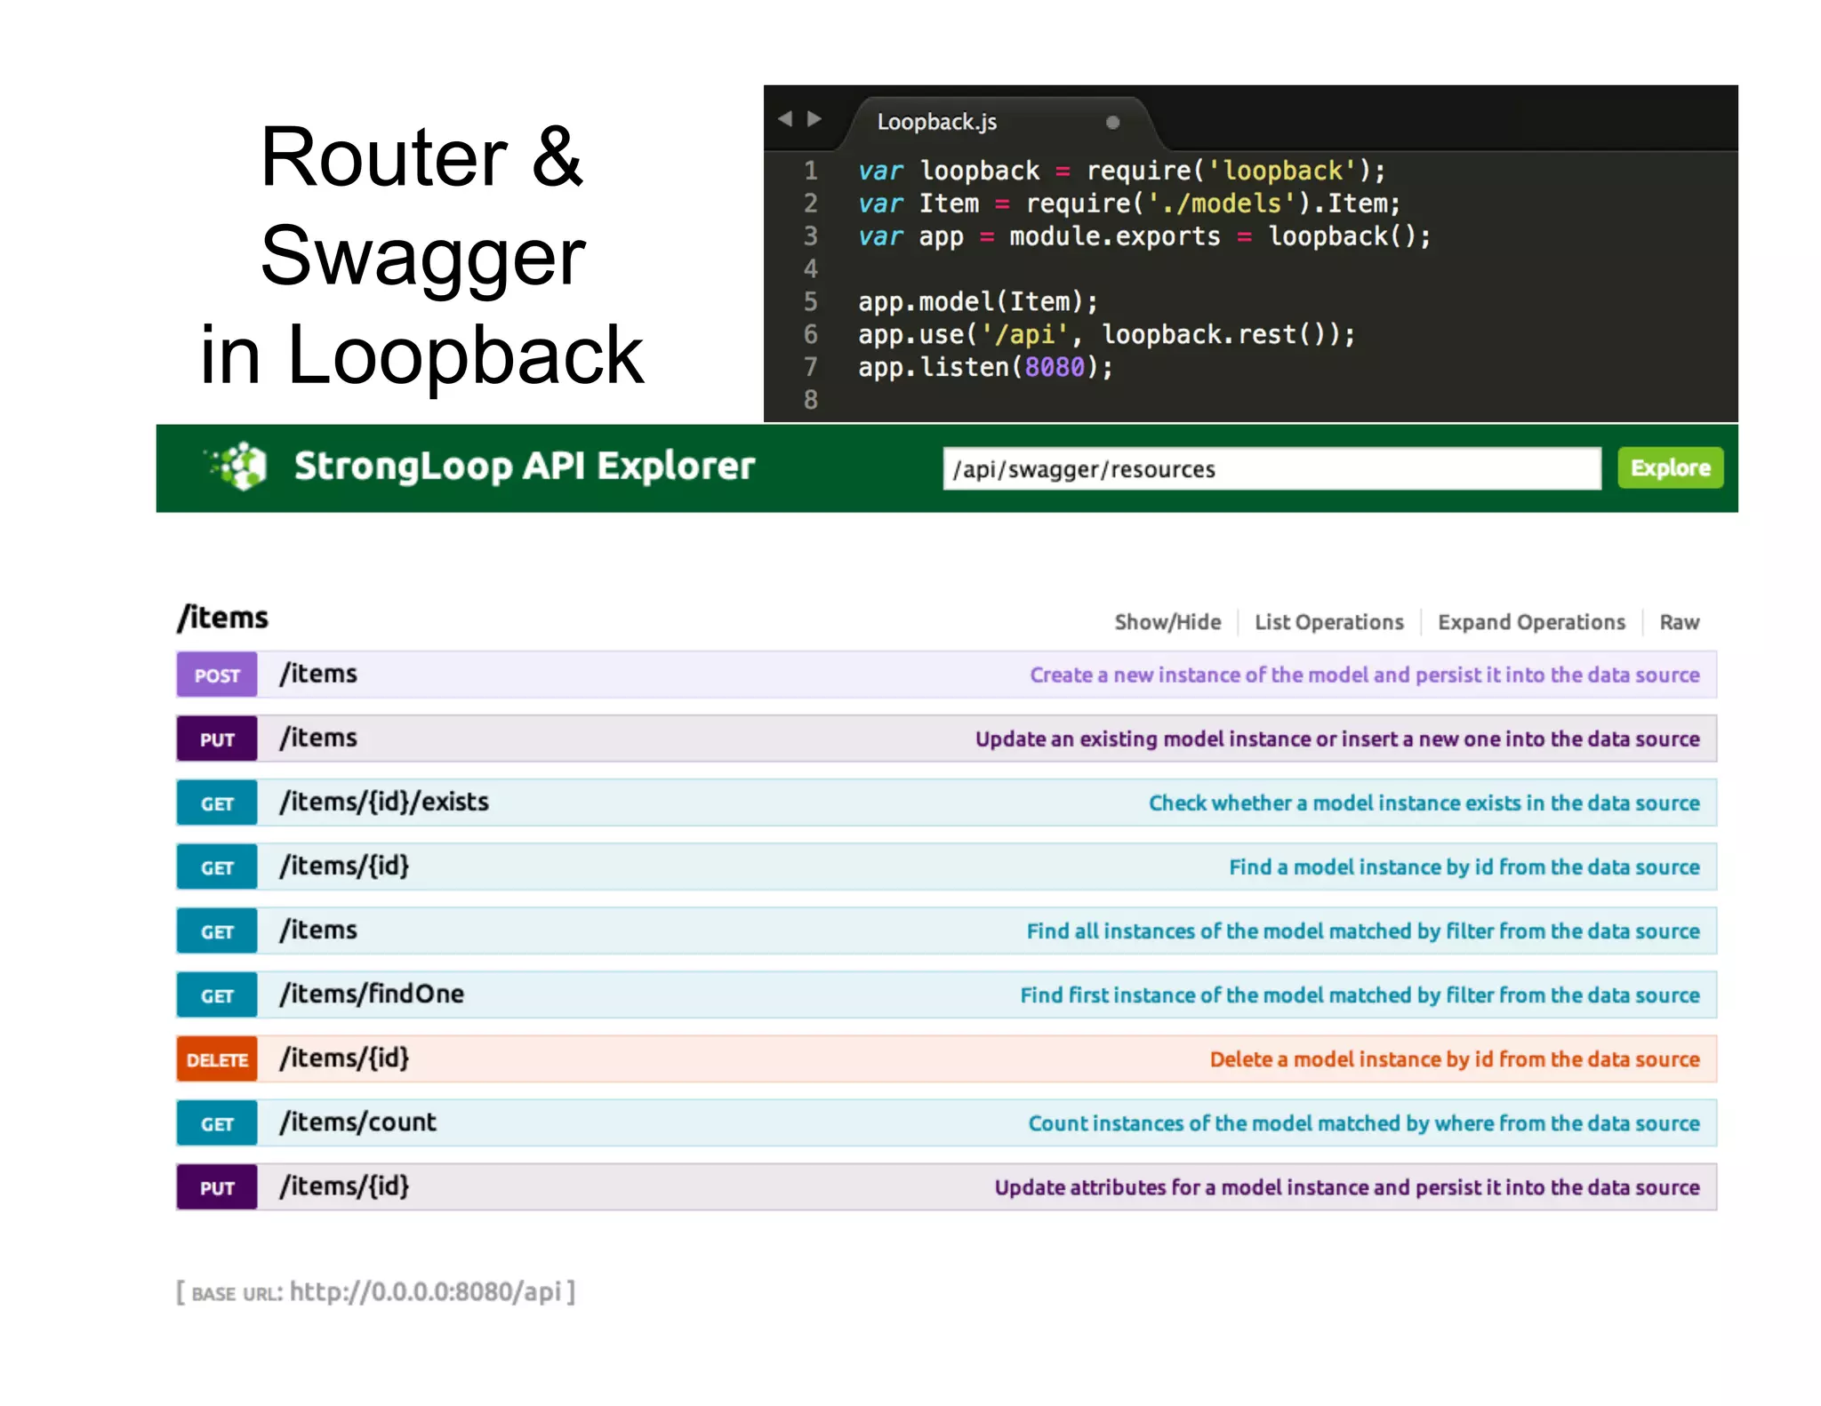
Task: Click the back arrow in editor tab bar
Action: tap(785, 118)
